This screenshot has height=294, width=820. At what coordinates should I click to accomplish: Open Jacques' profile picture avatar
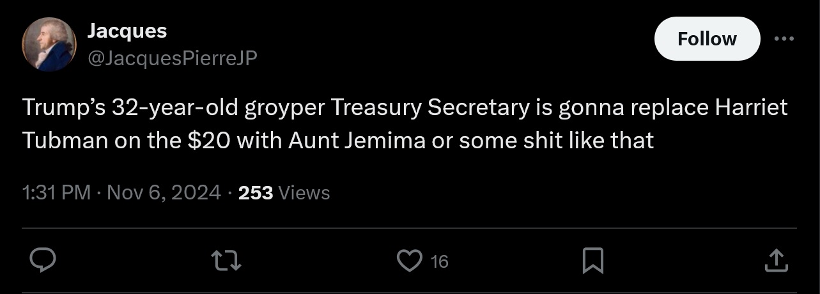pyautogui.click(x=49, y=44)
